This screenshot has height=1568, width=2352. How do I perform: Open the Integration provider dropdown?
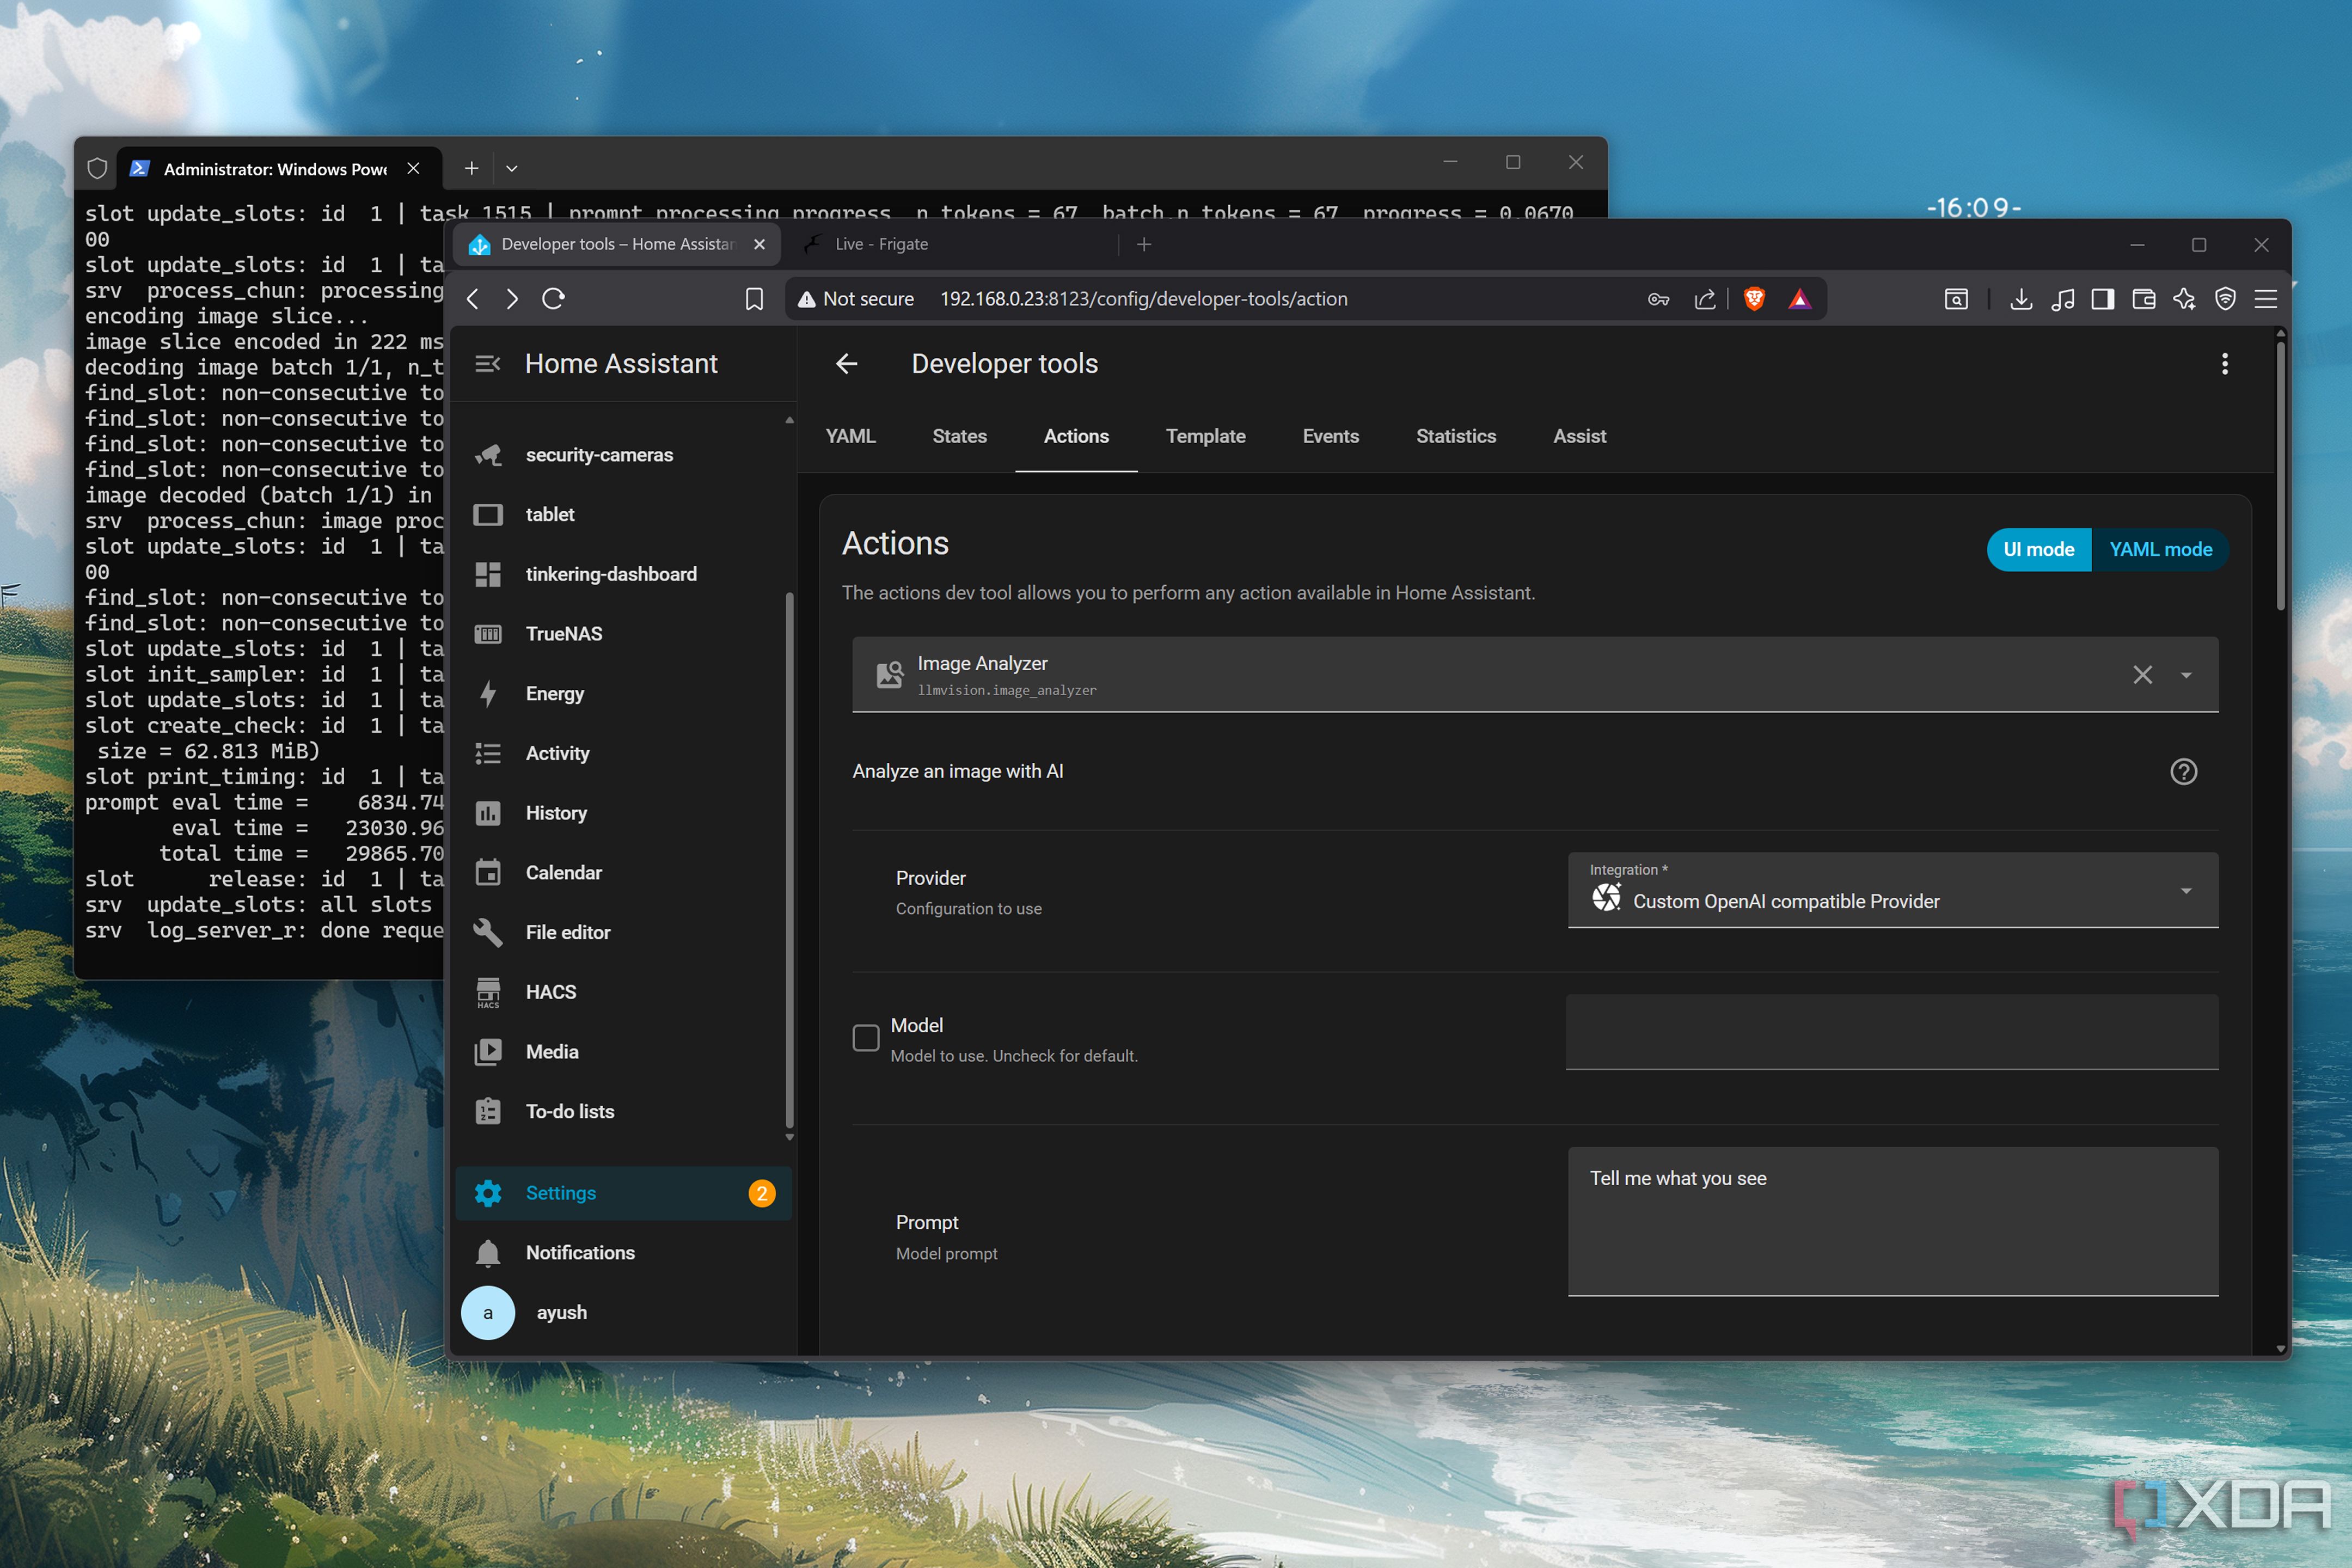(1893, 890)
